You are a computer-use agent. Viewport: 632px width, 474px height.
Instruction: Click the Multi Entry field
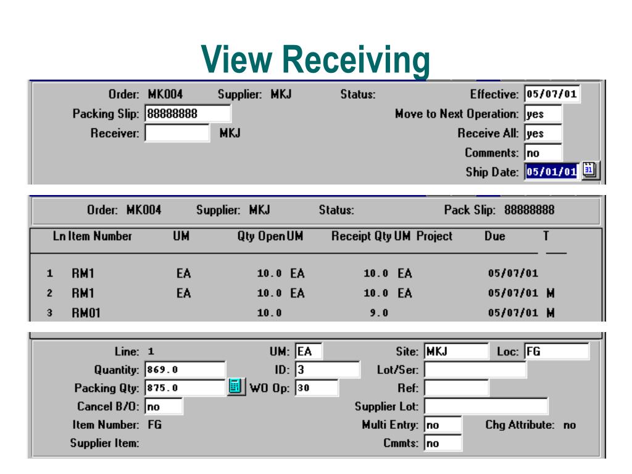pos(443,425)
